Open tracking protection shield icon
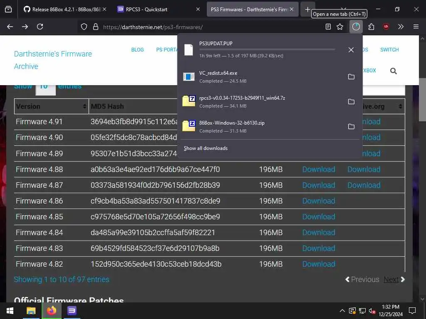The image size is (426, 319). point(84,27)
